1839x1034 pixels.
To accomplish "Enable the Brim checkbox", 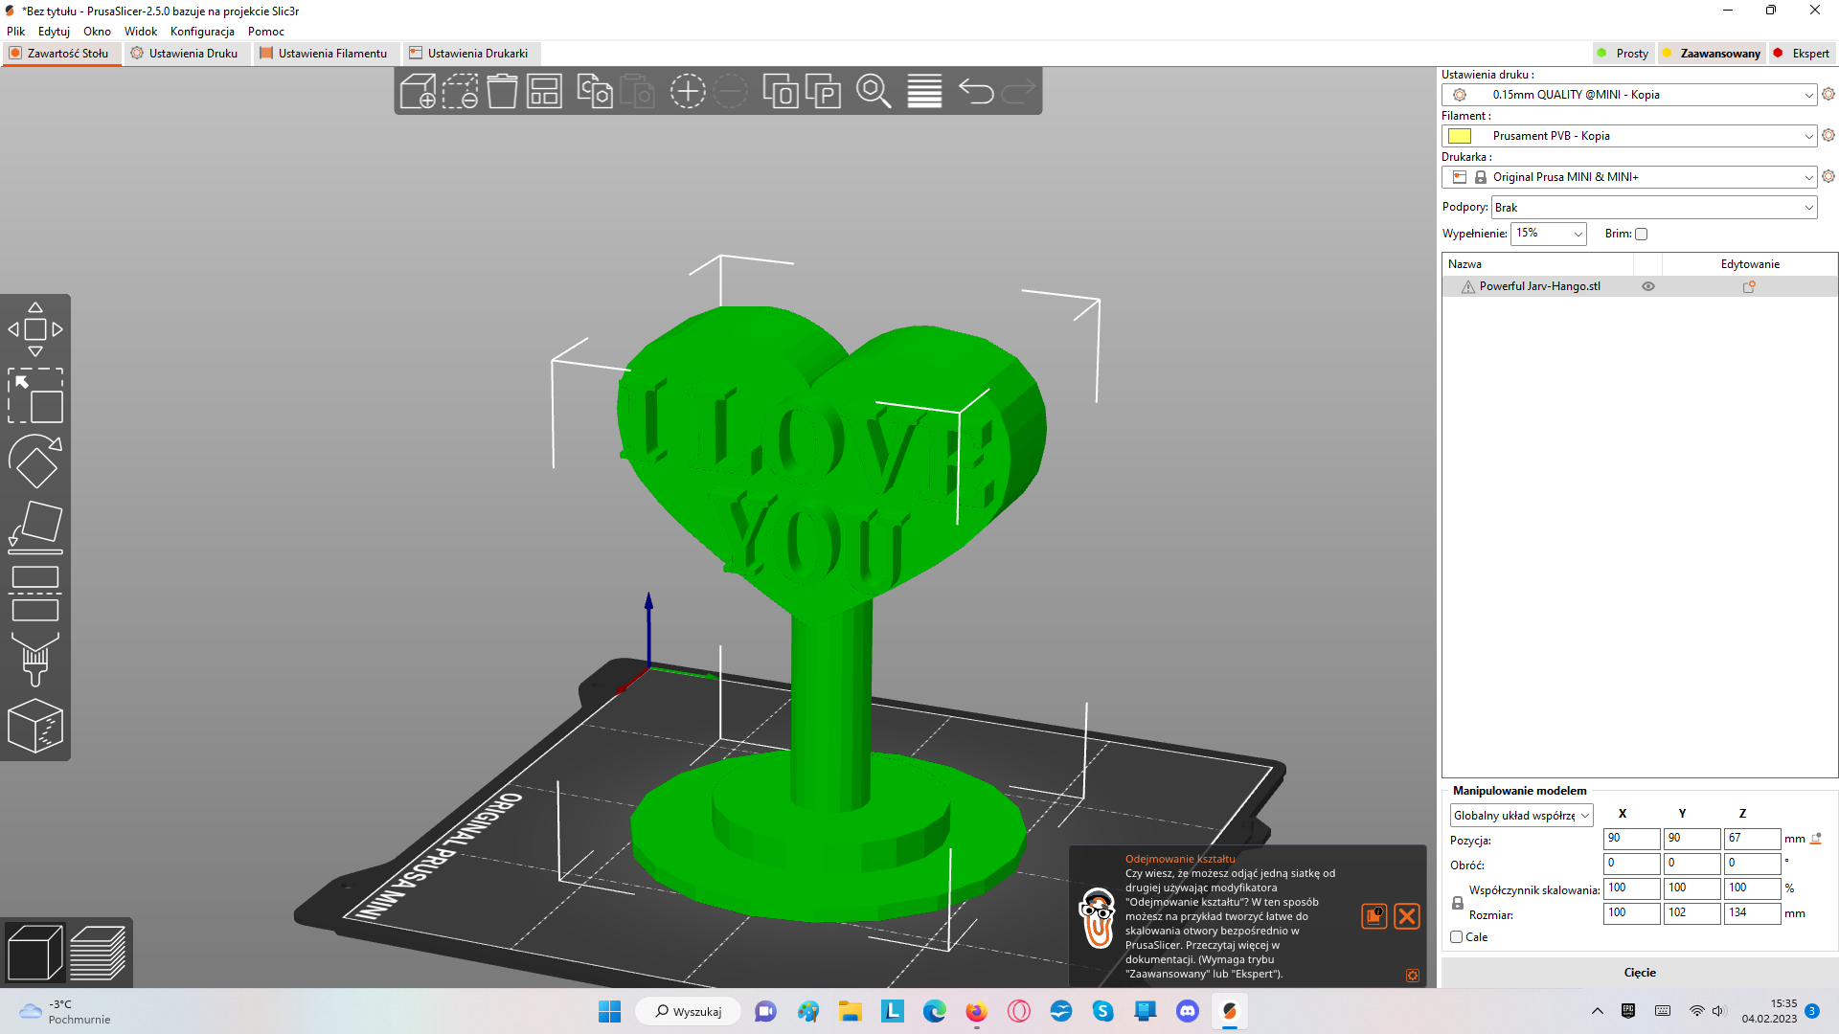I will coord(1641,234).
